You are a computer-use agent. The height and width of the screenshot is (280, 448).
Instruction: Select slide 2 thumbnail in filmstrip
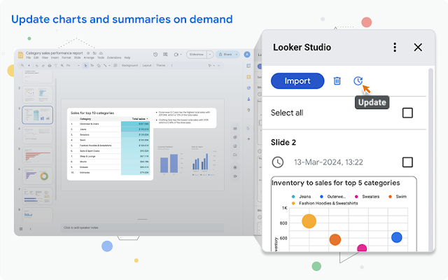point(37,94)
